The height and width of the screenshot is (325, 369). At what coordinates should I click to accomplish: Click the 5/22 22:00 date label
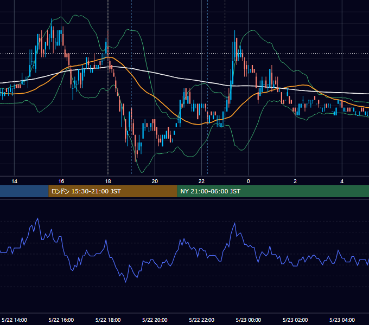(202, 320)
